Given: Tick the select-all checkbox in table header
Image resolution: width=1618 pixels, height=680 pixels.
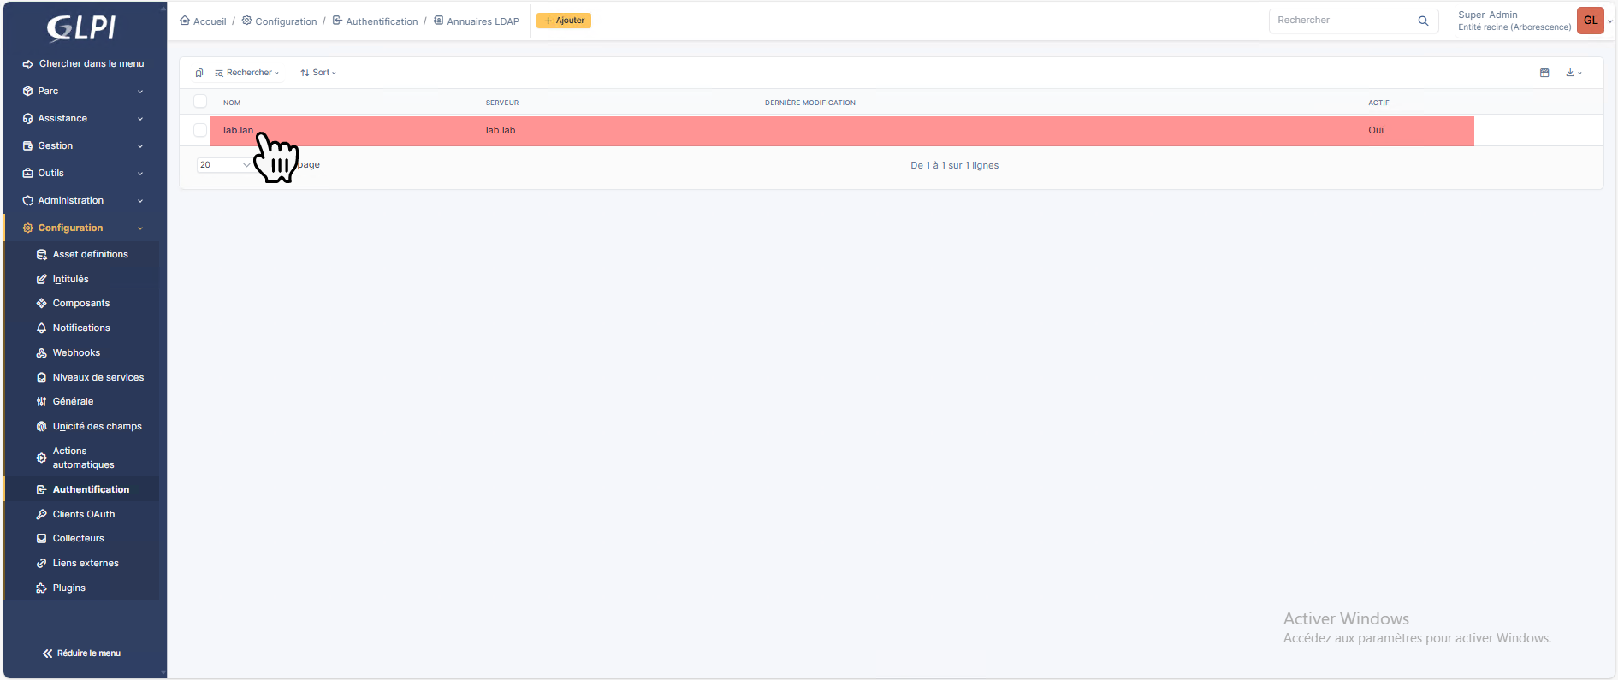Looking at the screenshot, I should [200, 102].
